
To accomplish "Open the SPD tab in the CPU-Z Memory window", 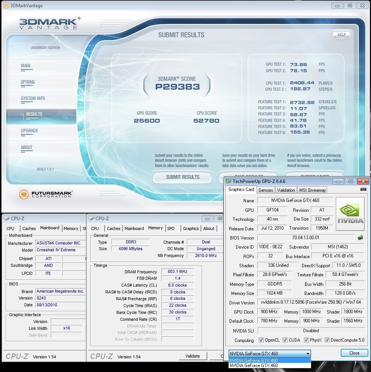I will pos(171,229).
